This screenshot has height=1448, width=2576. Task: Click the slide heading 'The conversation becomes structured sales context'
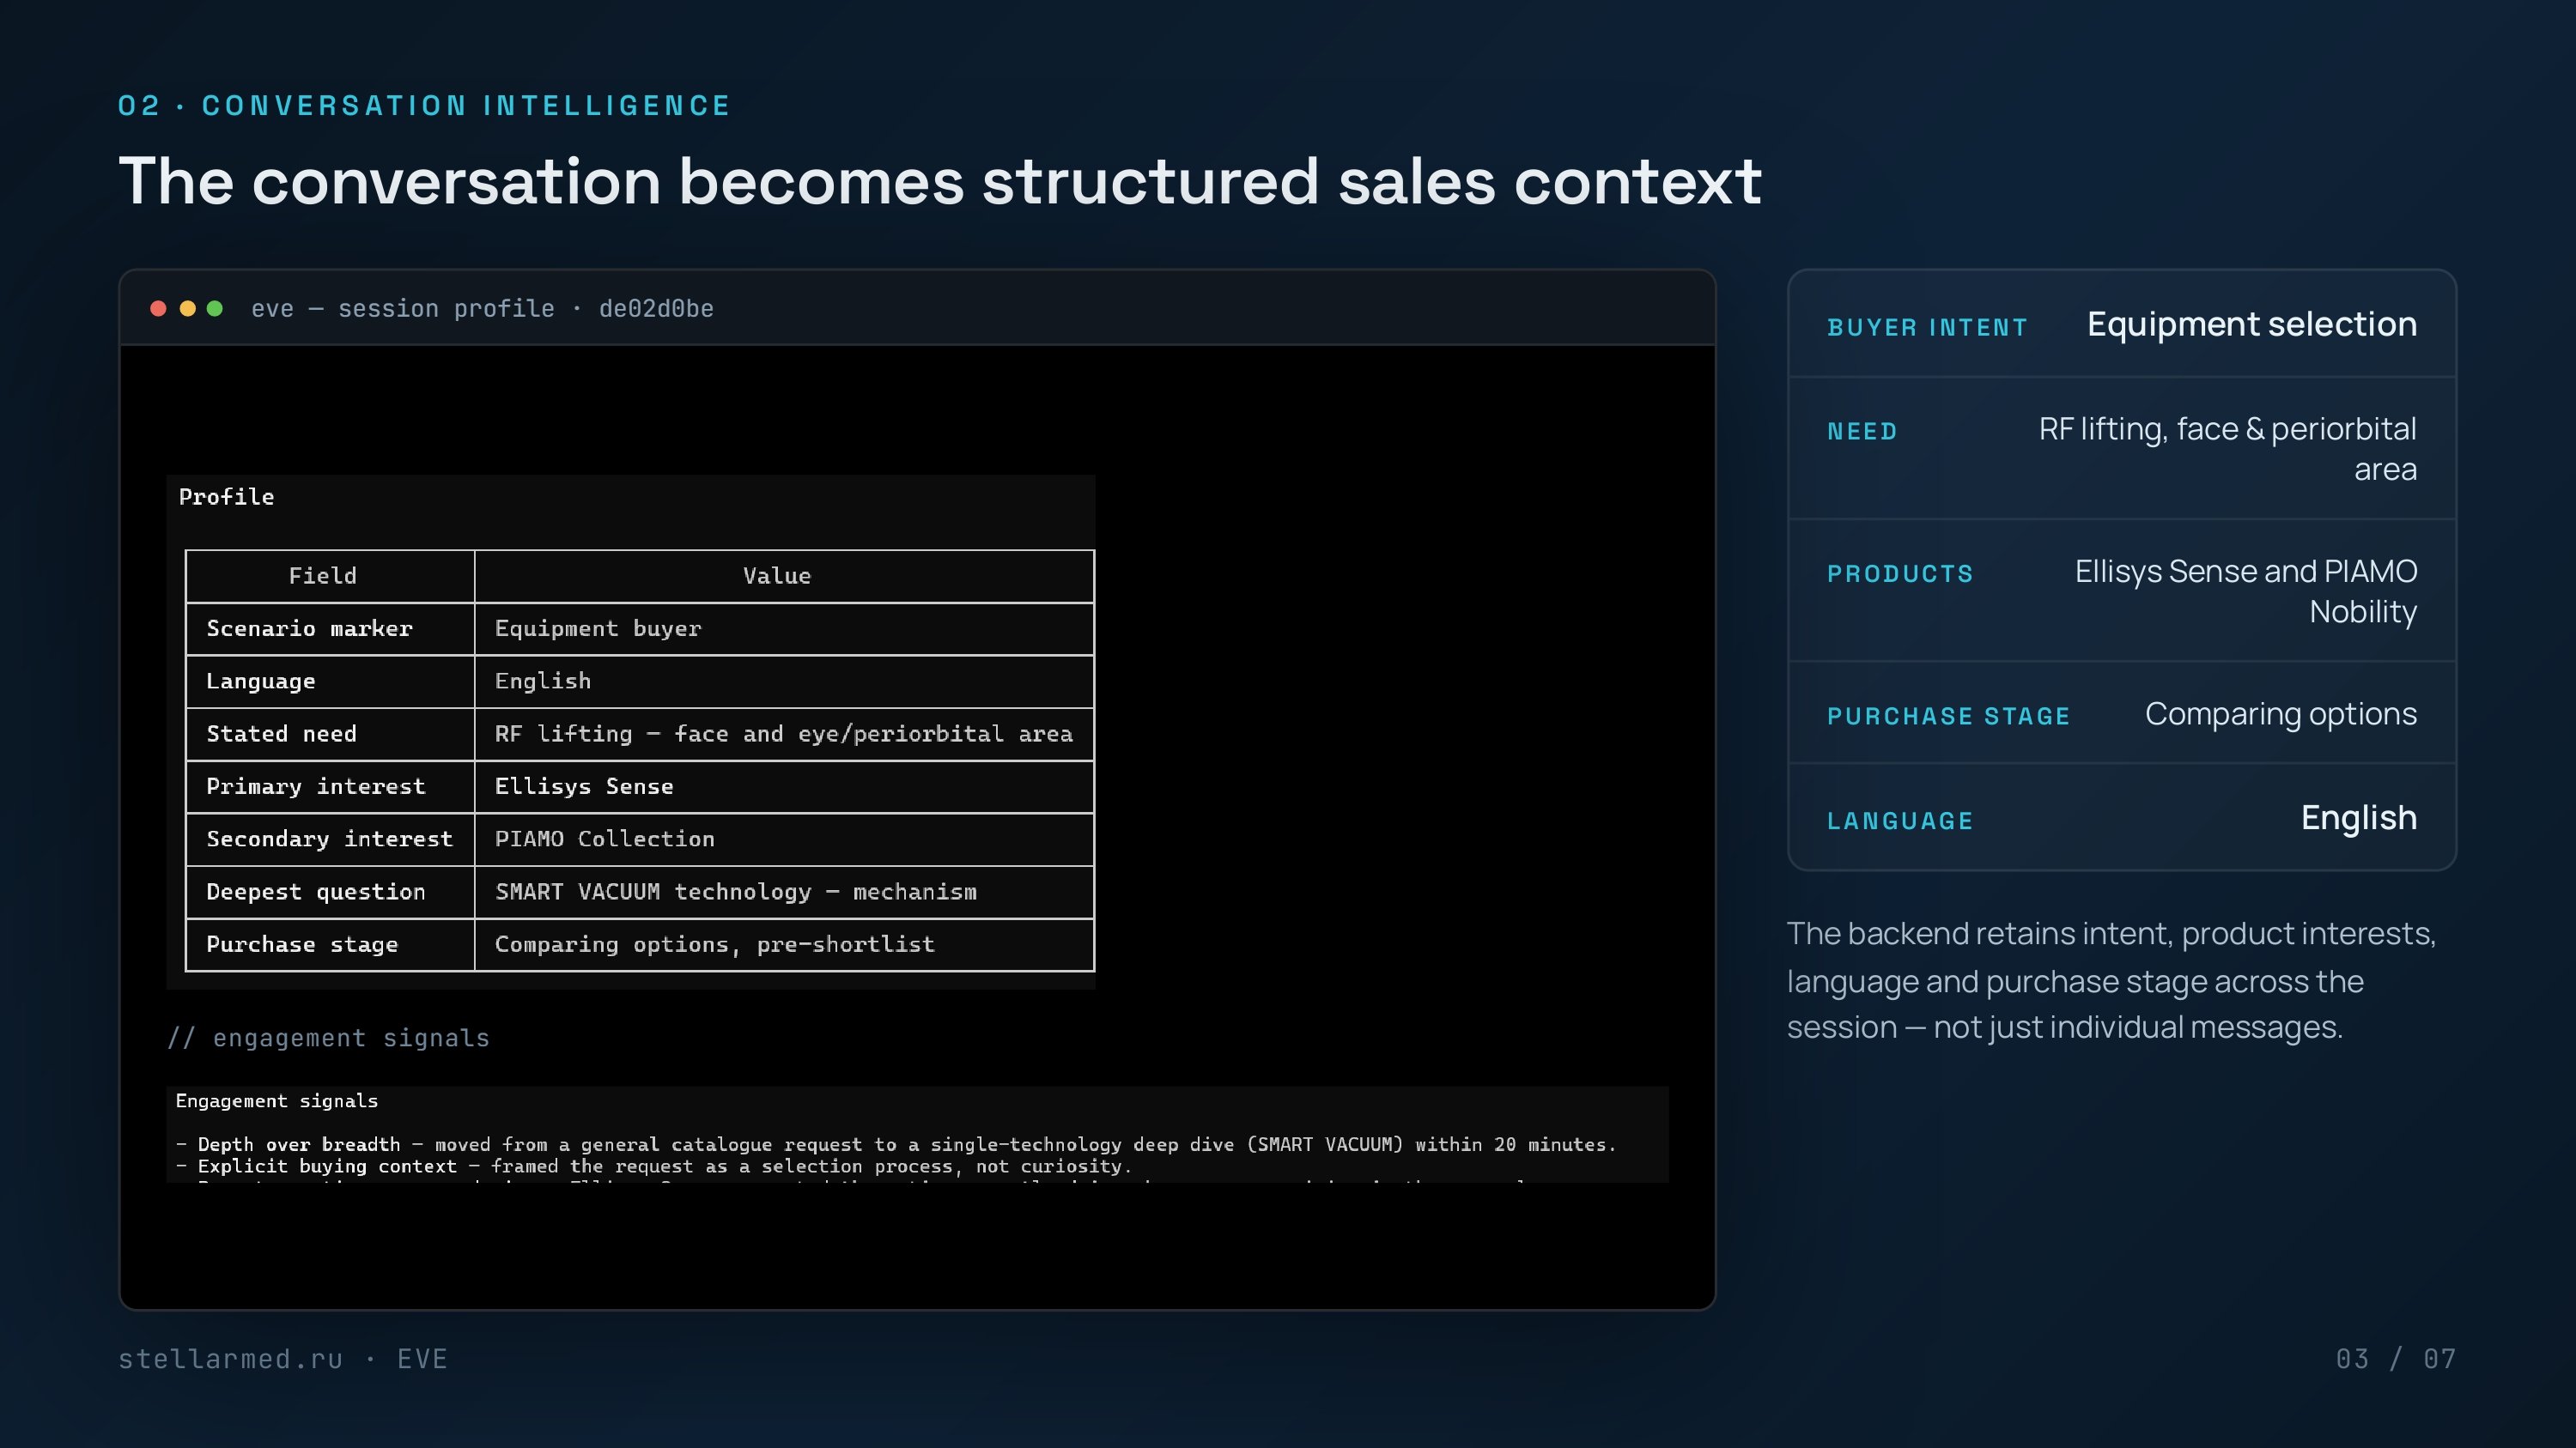(x=940, y=182)
